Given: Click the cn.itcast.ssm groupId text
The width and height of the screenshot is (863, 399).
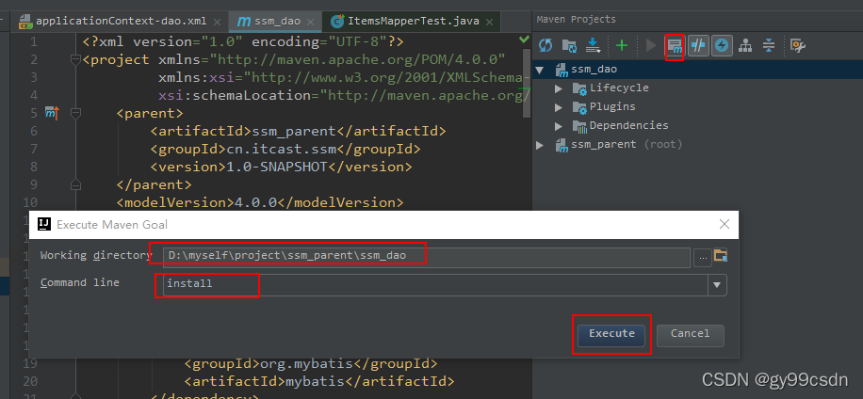Looking at the screenshot, I should coord(282,149).
